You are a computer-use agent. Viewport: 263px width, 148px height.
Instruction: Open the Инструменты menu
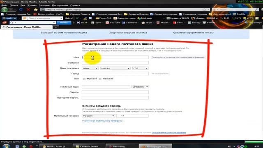(x=60, y=5)
